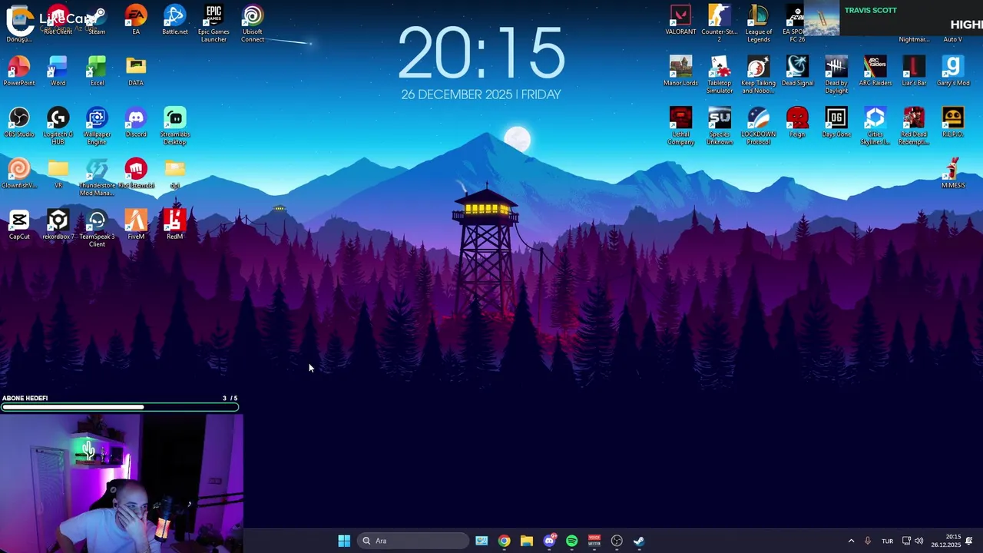Screen dimensions: 983x553
Task: Select Dead Signal shortcut
Action: click(x=797, y=71)
